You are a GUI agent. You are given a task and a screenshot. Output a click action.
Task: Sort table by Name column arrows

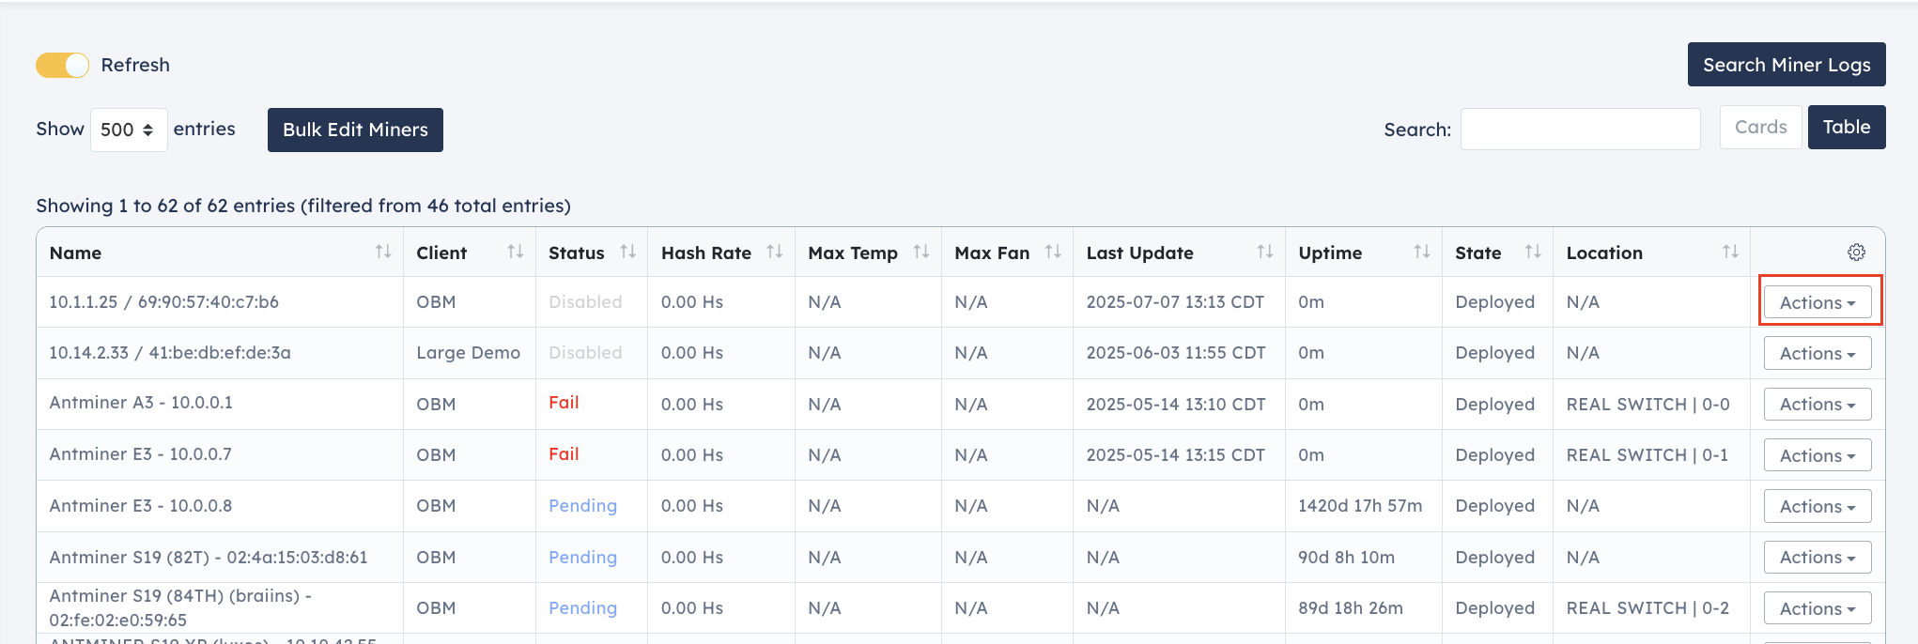(x=383, y=252)
